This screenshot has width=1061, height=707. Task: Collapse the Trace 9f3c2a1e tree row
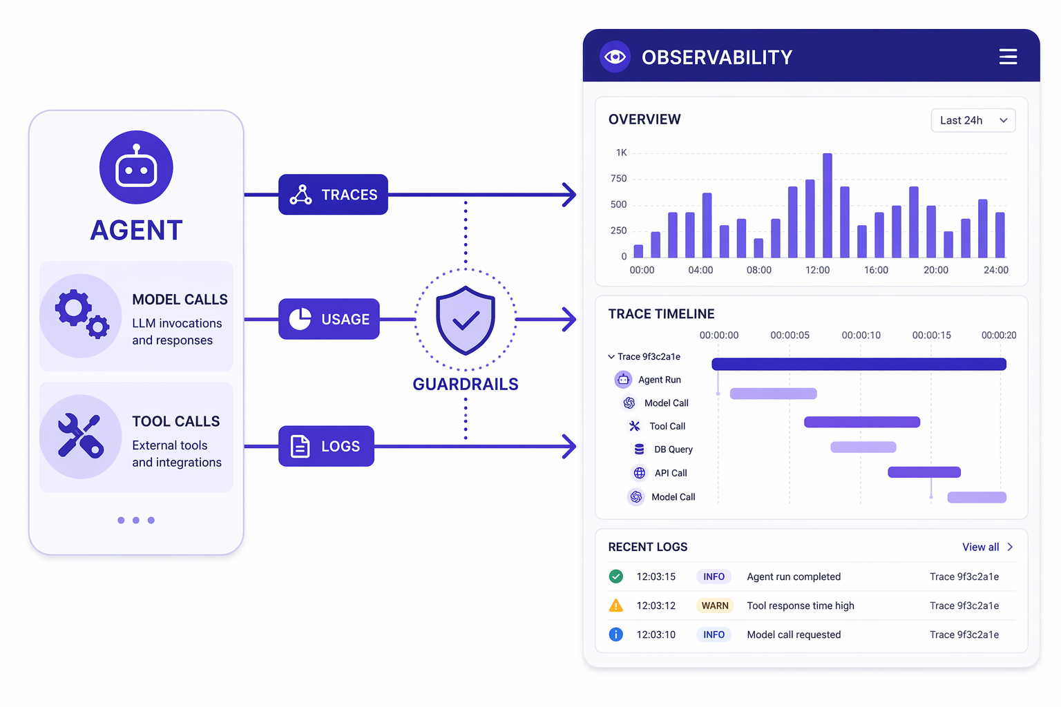tap(611, 357)
